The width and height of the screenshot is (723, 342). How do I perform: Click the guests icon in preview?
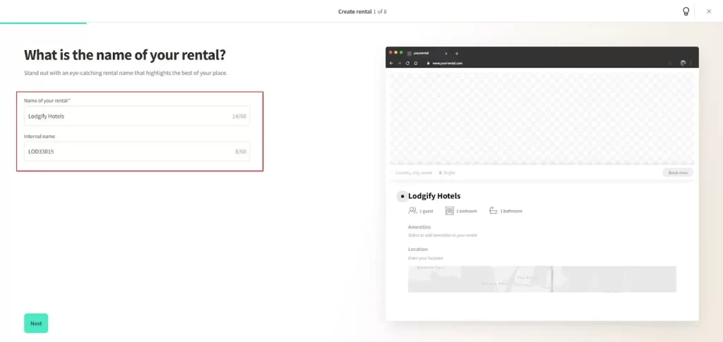coord(412,211)
